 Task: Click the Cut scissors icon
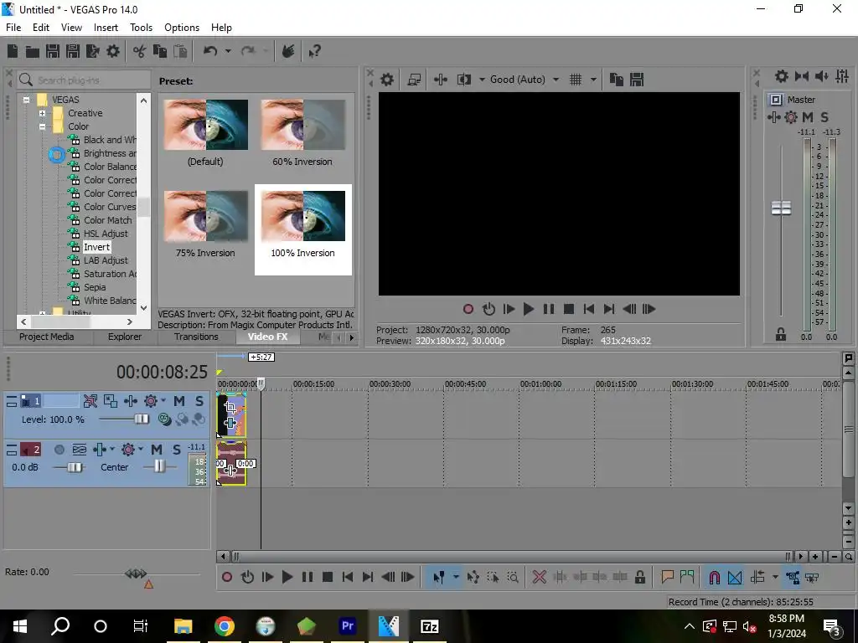[x=140, y=51]
